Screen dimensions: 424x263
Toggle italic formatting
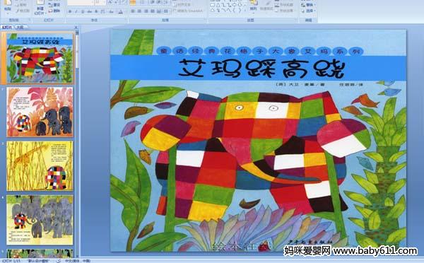(x=76, y=11)
